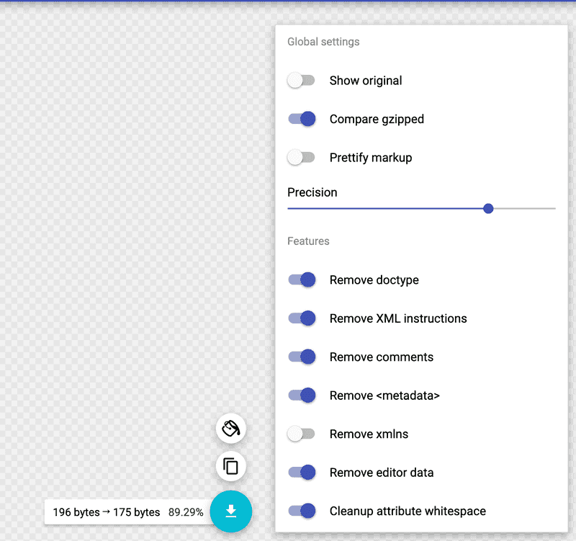Screen dimensions: 576x541
Task: Disable the Remove editor data switch
Action: pyautogui.click(x=302, y=473)
